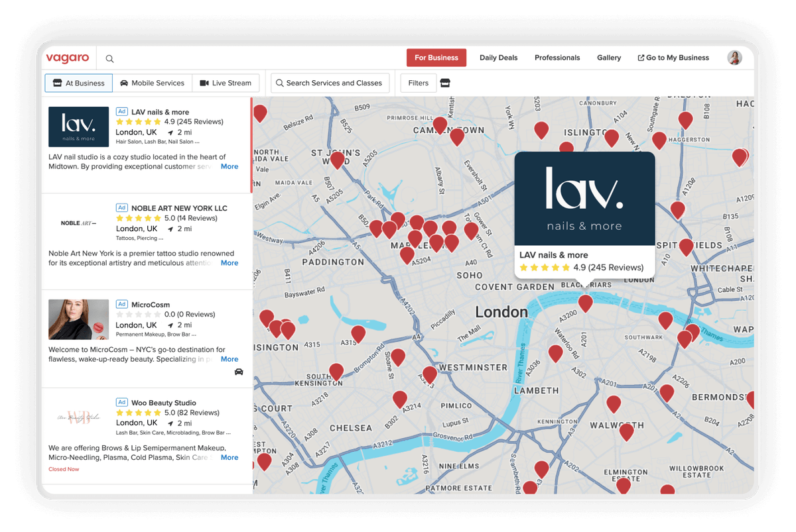Image resolution: width=796 pixels, height=532 pixels.
Task: Click the storefront icon next to Filters
Action: pyautogui.click(x=445, y=83)
